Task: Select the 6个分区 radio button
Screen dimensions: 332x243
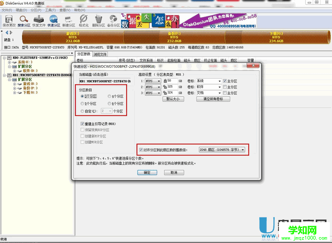Action: point(109,104)
